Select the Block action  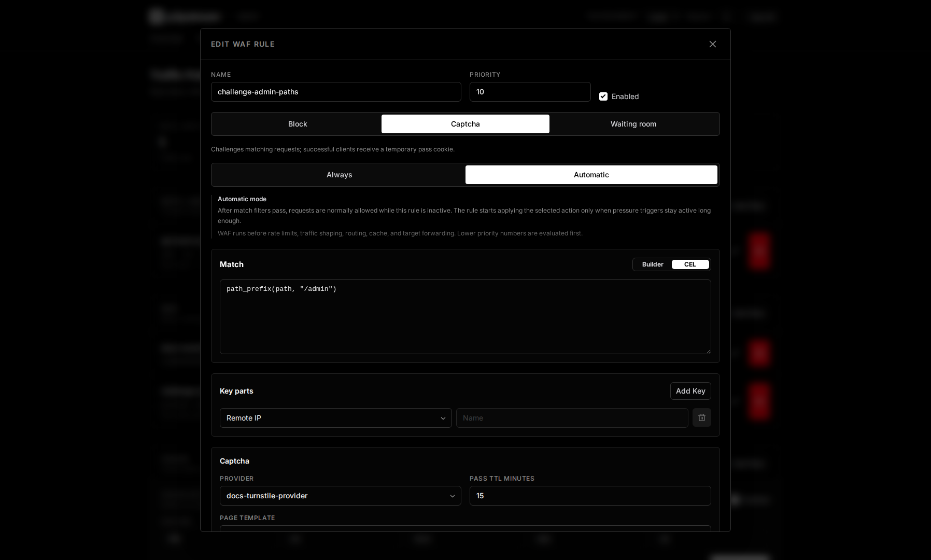click(298, 124)
